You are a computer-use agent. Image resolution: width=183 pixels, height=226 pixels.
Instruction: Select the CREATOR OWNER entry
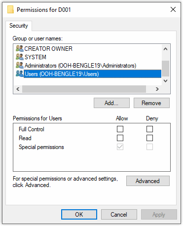point(48,49)
